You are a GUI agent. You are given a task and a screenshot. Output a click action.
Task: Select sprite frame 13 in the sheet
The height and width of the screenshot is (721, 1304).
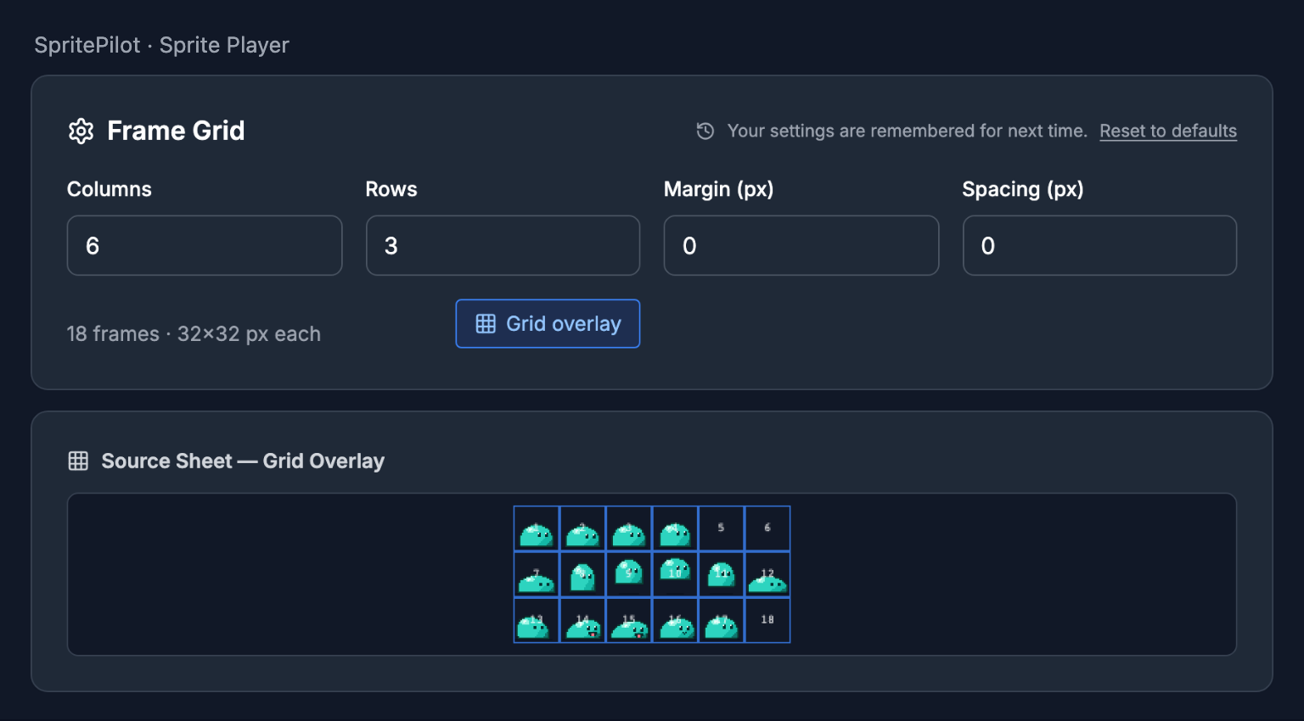[537, 620]
